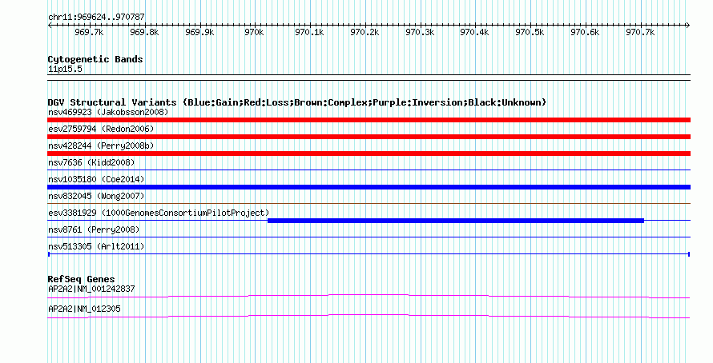
Task: Click the 970.2k ruler tick label
Action: pos(365,32)
